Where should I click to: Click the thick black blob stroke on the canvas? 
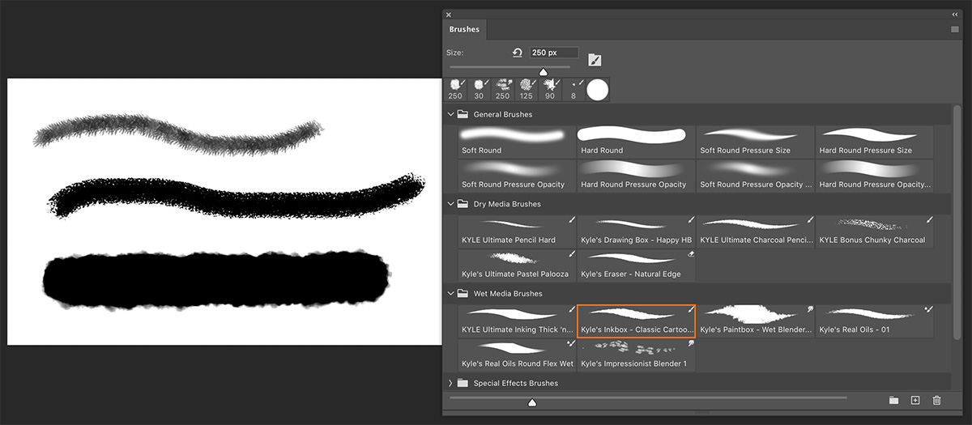point(215,280)
